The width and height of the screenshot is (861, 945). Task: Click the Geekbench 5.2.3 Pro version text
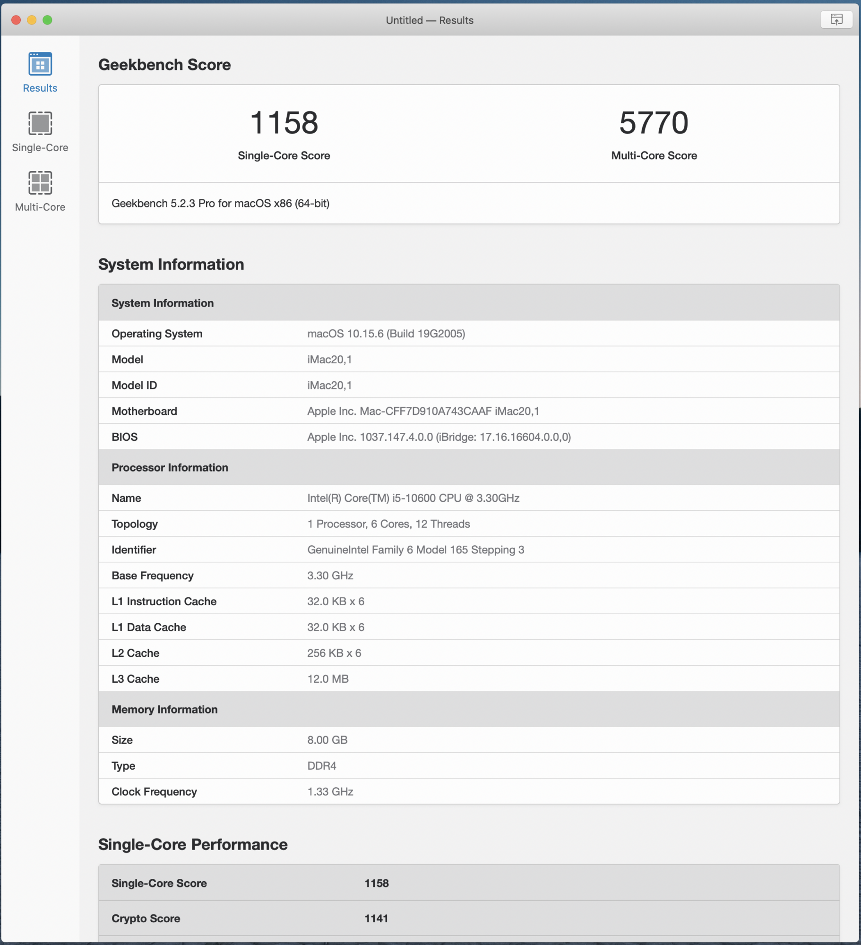220,204
